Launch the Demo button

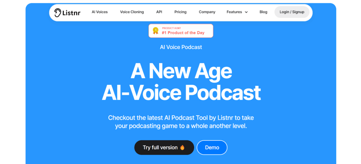coord(212,147)
